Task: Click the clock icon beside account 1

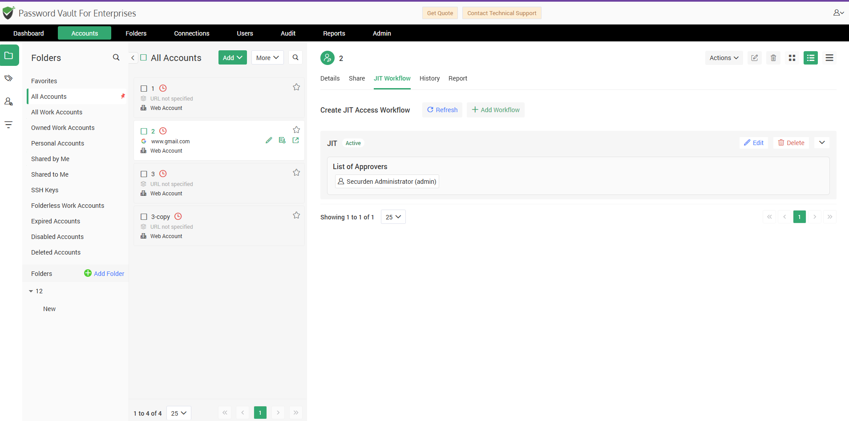Action: click(x=163, y=88)
